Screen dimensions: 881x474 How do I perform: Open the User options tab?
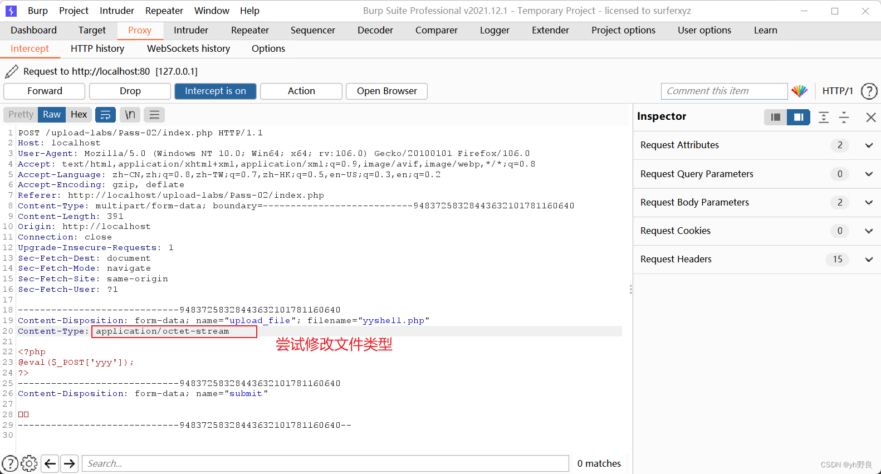[704, 31]
